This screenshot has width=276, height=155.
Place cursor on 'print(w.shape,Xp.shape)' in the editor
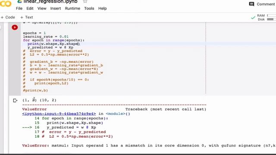[x=53, y=44]
